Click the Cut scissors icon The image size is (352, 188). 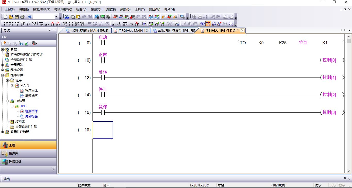click(67, 17)
